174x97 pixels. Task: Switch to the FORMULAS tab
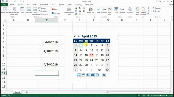pyautogui.click(x=44, y=5)
